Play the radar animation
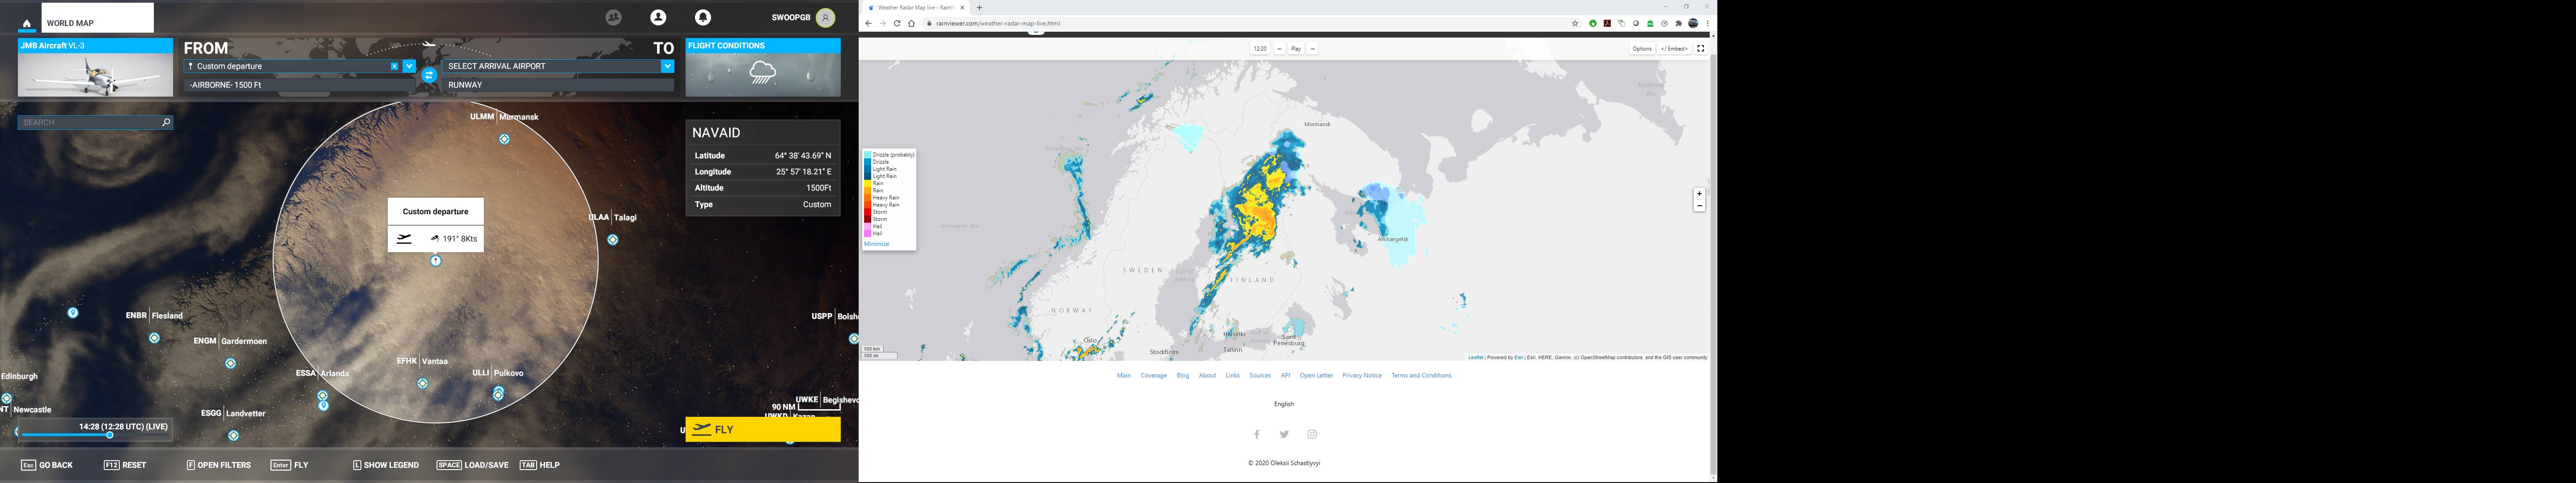This screenshot has width=2576, height=483. [1295, 48]
